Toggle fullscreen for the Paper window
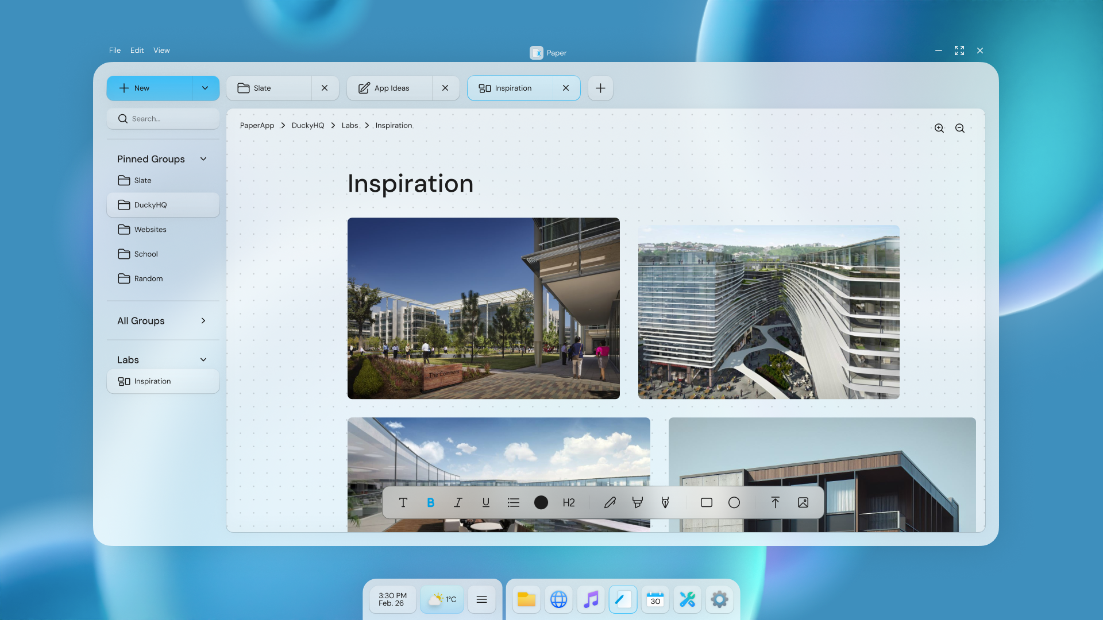The image size is (1103, 620). coord(959,51)
